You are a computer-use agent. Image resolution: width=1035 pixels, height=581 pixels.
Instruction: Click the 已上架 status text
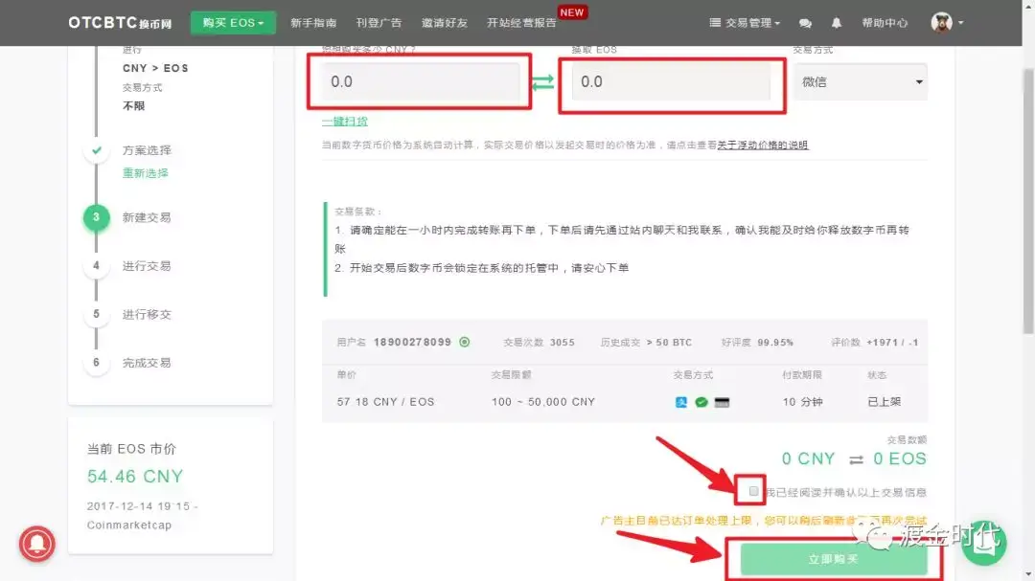[x=884, y=402]
